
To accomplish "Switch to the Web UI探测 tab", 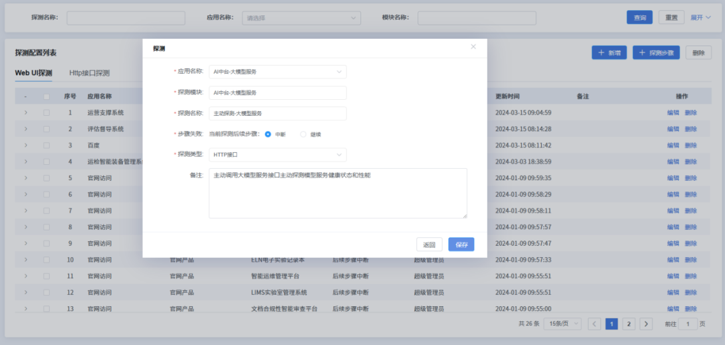I will pyautogui.click(x=34, y=73).
